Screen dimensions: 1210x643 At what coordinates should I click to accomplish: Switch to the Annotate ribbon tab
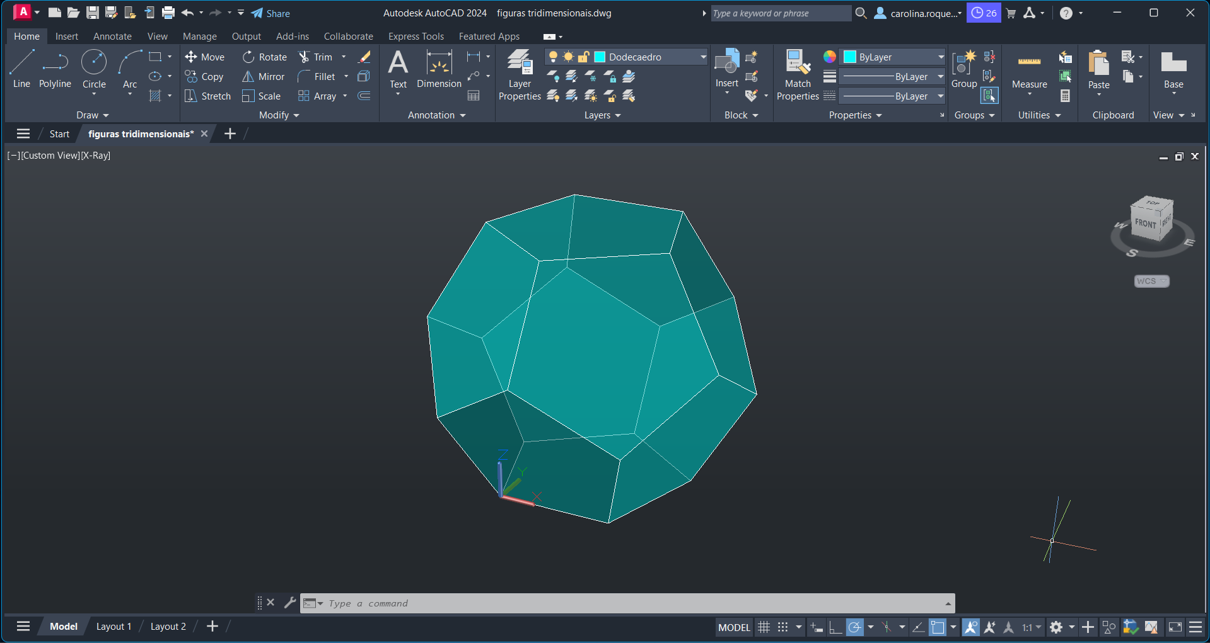(x=112, y=37)
